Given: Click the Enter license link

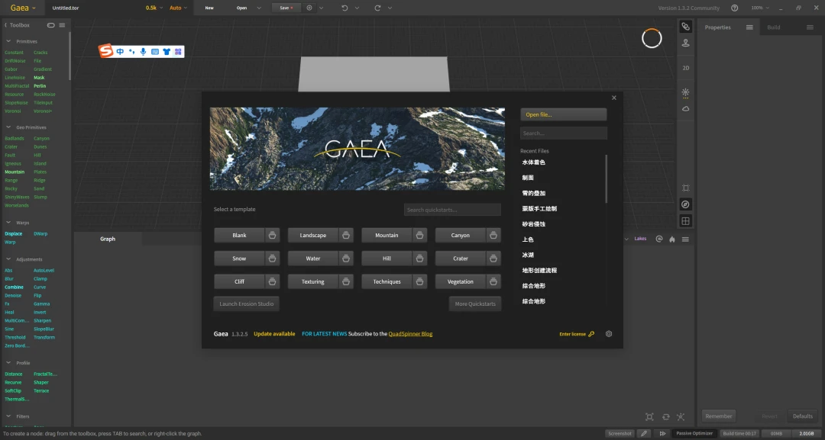Looking at the screenshot, I should pyautogui.click(x=577, y=334).
